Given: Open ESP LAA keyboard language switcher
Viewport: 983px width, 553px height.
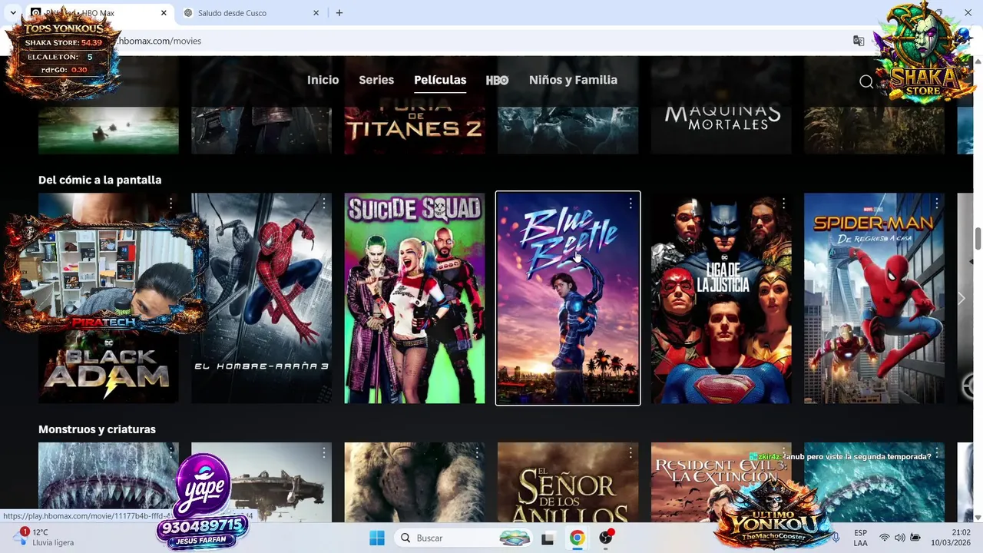Looking at the screenshot, I should click(860, 538).
